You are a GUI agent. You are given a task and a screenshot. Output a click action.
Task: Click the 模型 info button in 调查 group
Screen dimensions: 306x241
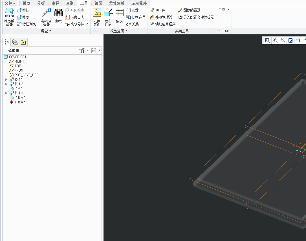[23, 17]
